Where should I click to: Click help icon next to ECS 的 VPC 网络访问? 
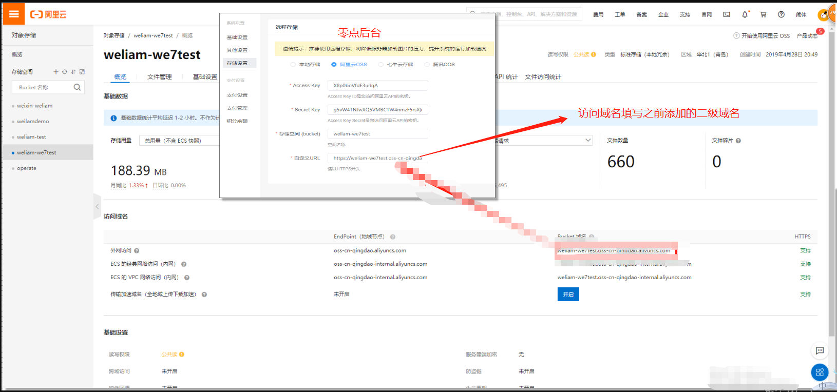click(x=187, y=278)
